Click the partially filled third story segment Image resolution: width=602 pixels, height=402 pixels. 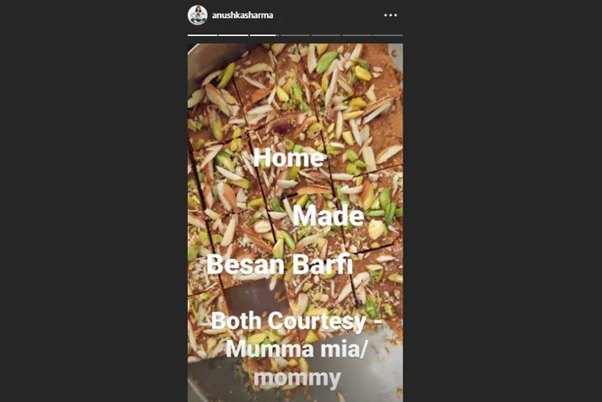pyautogui.click(x=264, y=35)
